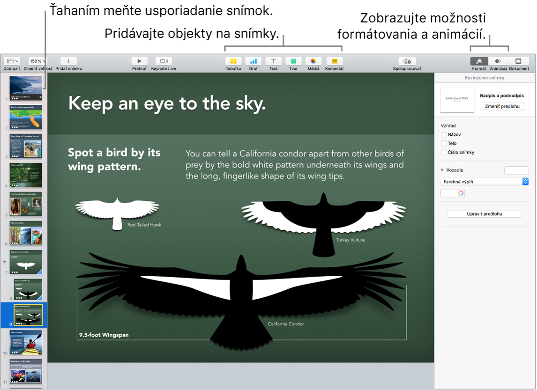This screenshot has height=390, width=537.
Task: Add a text box with Text icon
Action: (x=273, y=61)
